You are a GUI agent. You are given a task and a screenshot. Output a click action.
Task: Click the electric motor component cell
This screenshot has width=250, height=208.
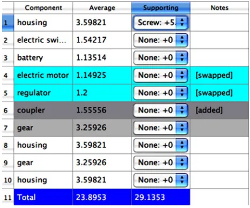coord(43,75)
